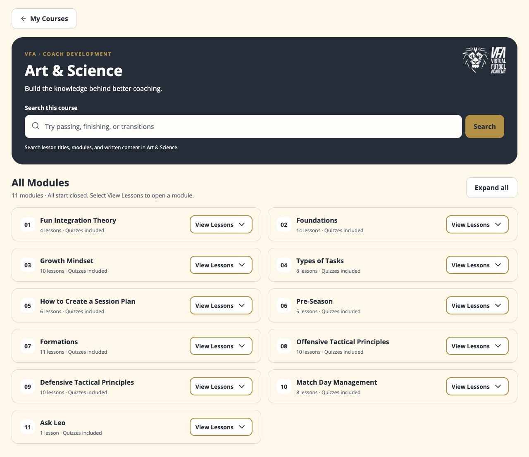Click '6 lessons · Quizzes included' text
The height and width of the screenshot is (457, 529).
[x=72, y=312]
